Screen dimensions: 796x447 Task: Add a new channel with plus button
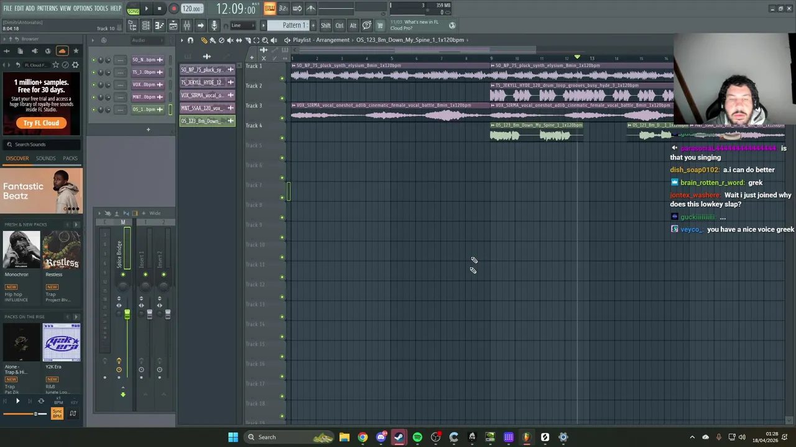click(x=148, y=130)
